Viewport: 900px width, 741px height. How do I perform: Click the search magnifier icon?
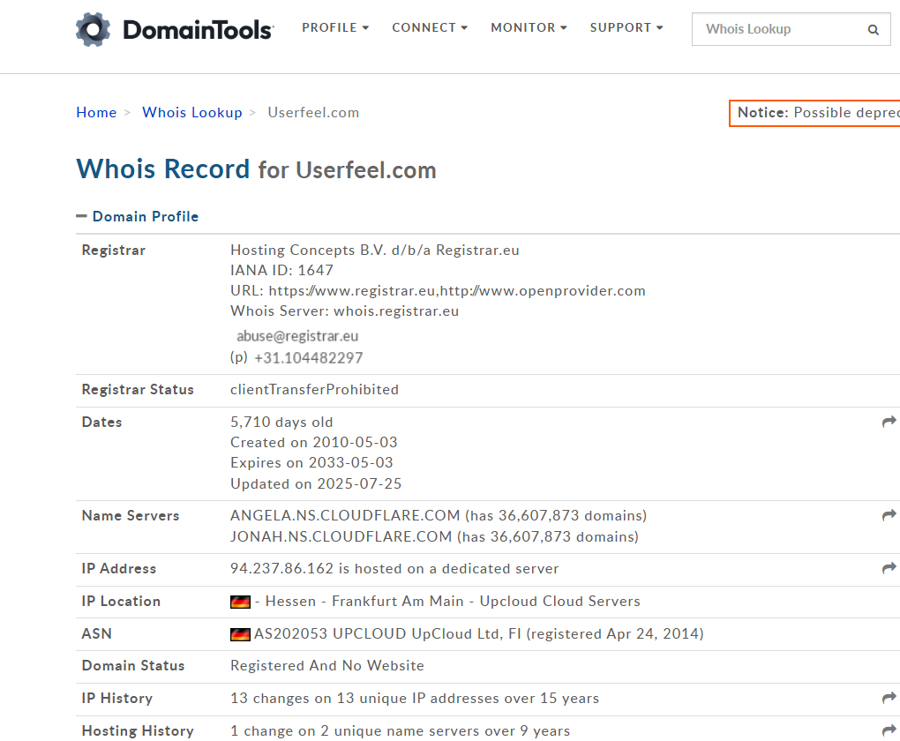(873, 30)
